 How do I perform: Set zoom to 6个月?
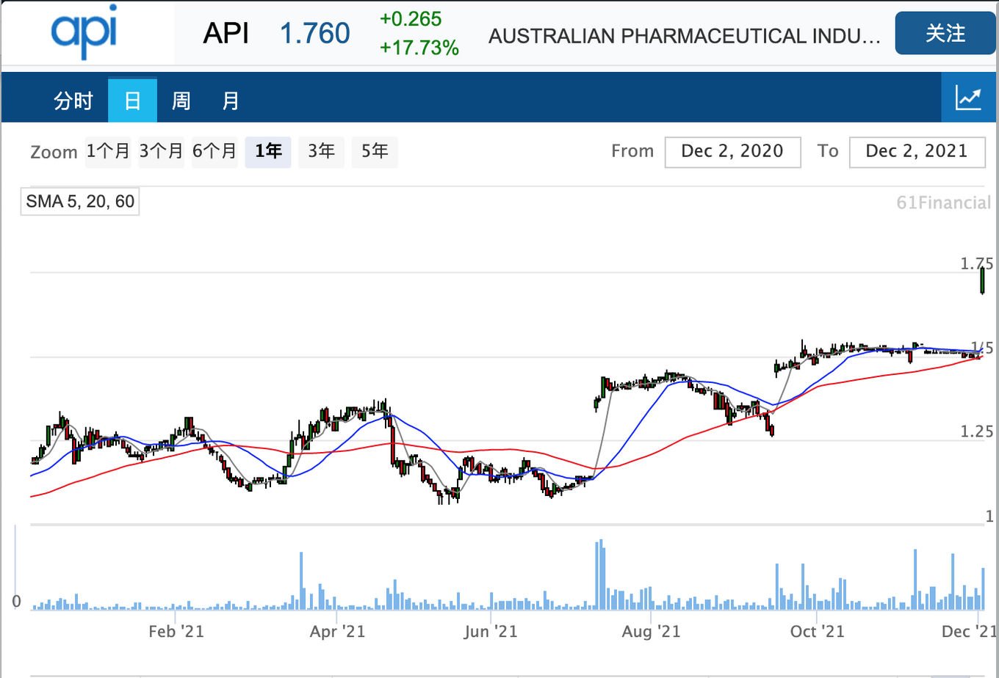214,152
